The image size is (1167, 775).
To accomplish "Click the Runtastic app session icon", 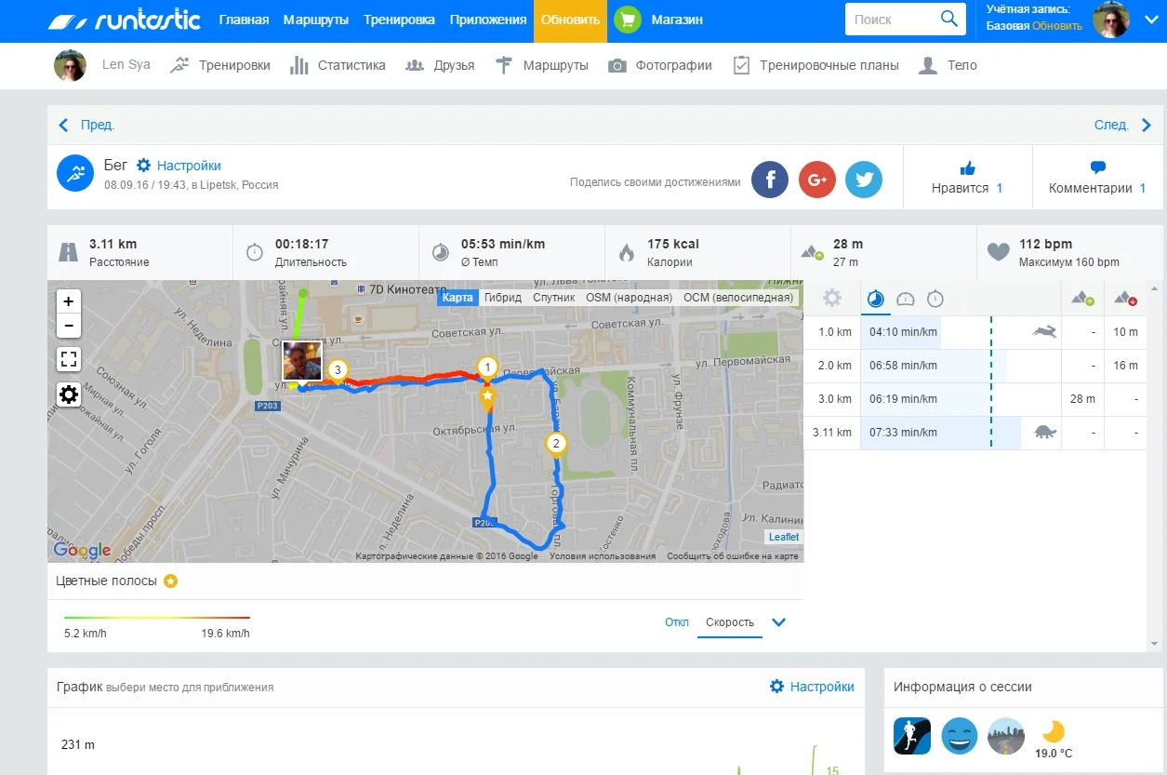I will 912,736.
